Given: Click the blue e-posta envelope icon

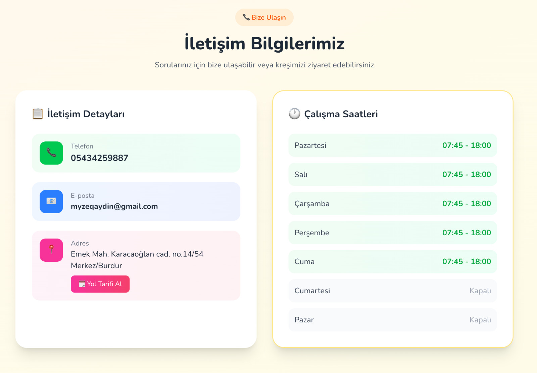Looking at the screenshot, I should pyautogui.click(x=51, y=202).
